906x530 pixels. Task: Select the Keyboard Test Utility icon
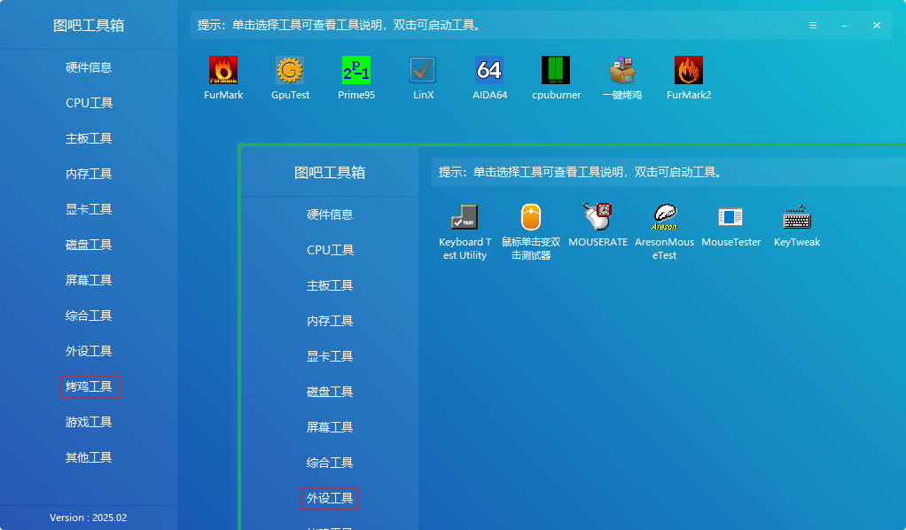(x=465, y=217)
